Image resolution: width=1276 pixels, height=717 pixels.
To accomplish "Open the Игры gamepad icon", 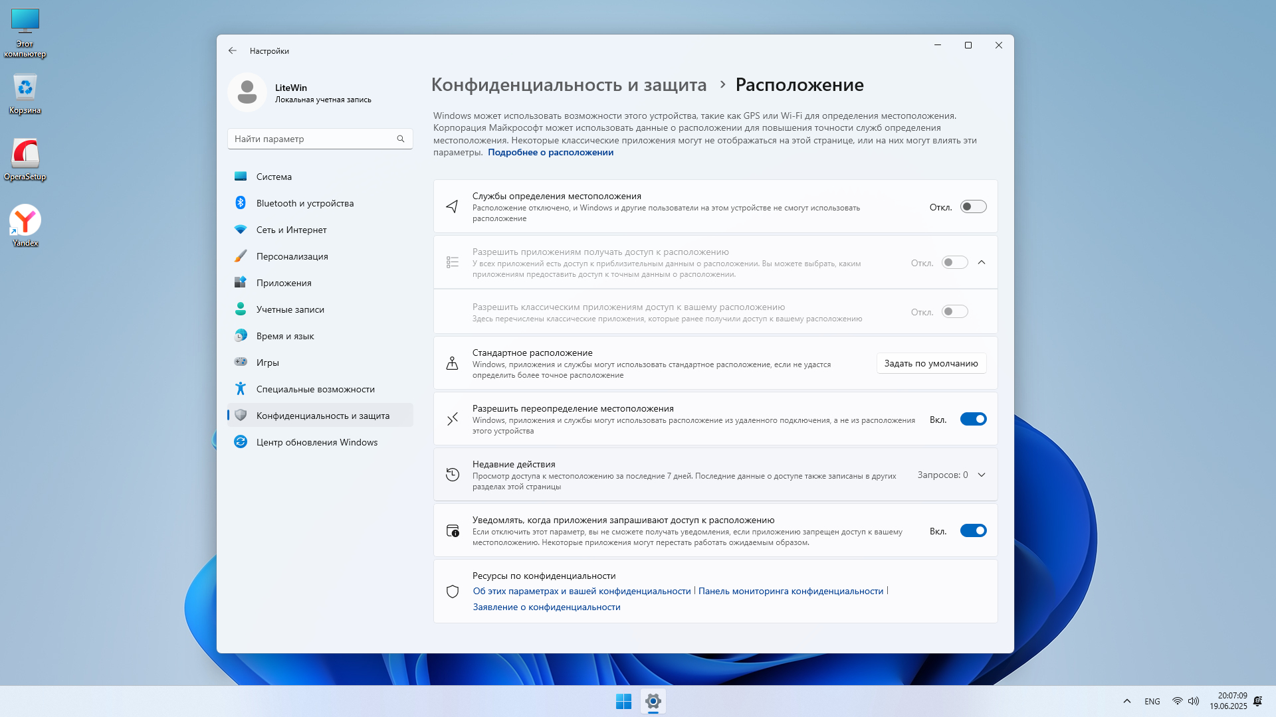I will 241,362.
